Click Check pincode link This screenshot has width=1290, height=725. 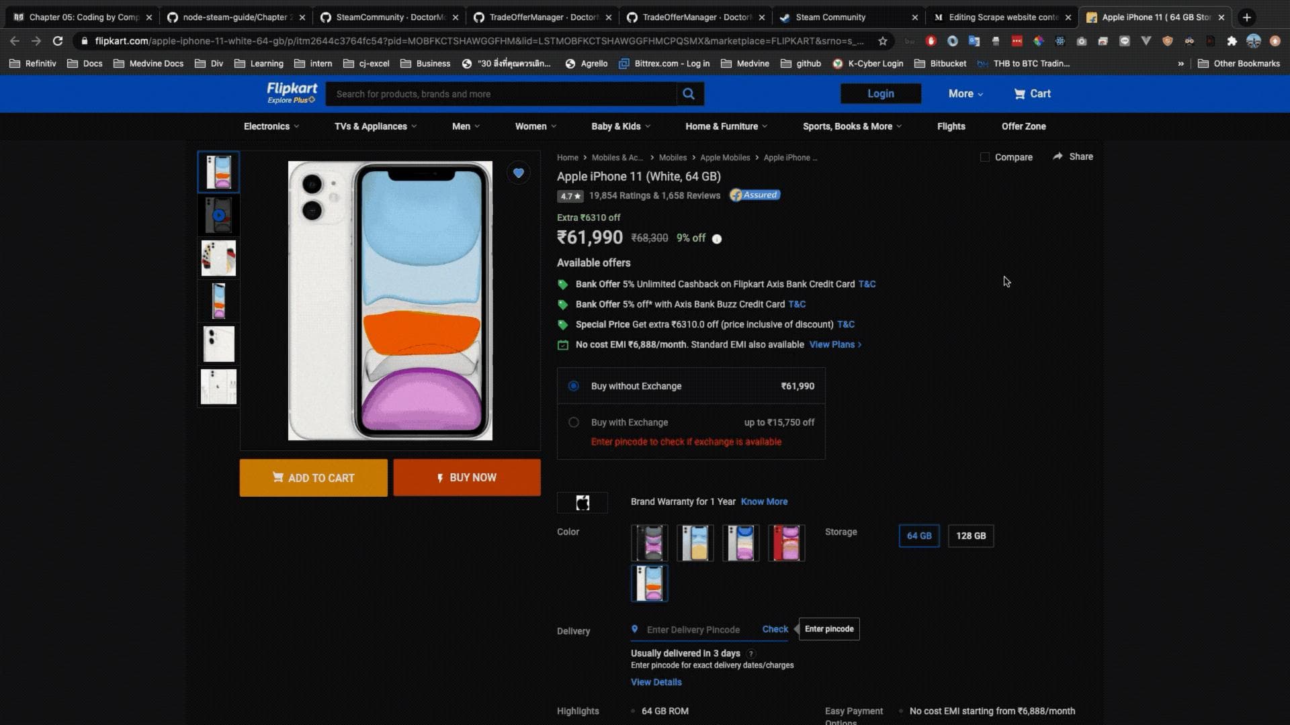tap(775, 630)
